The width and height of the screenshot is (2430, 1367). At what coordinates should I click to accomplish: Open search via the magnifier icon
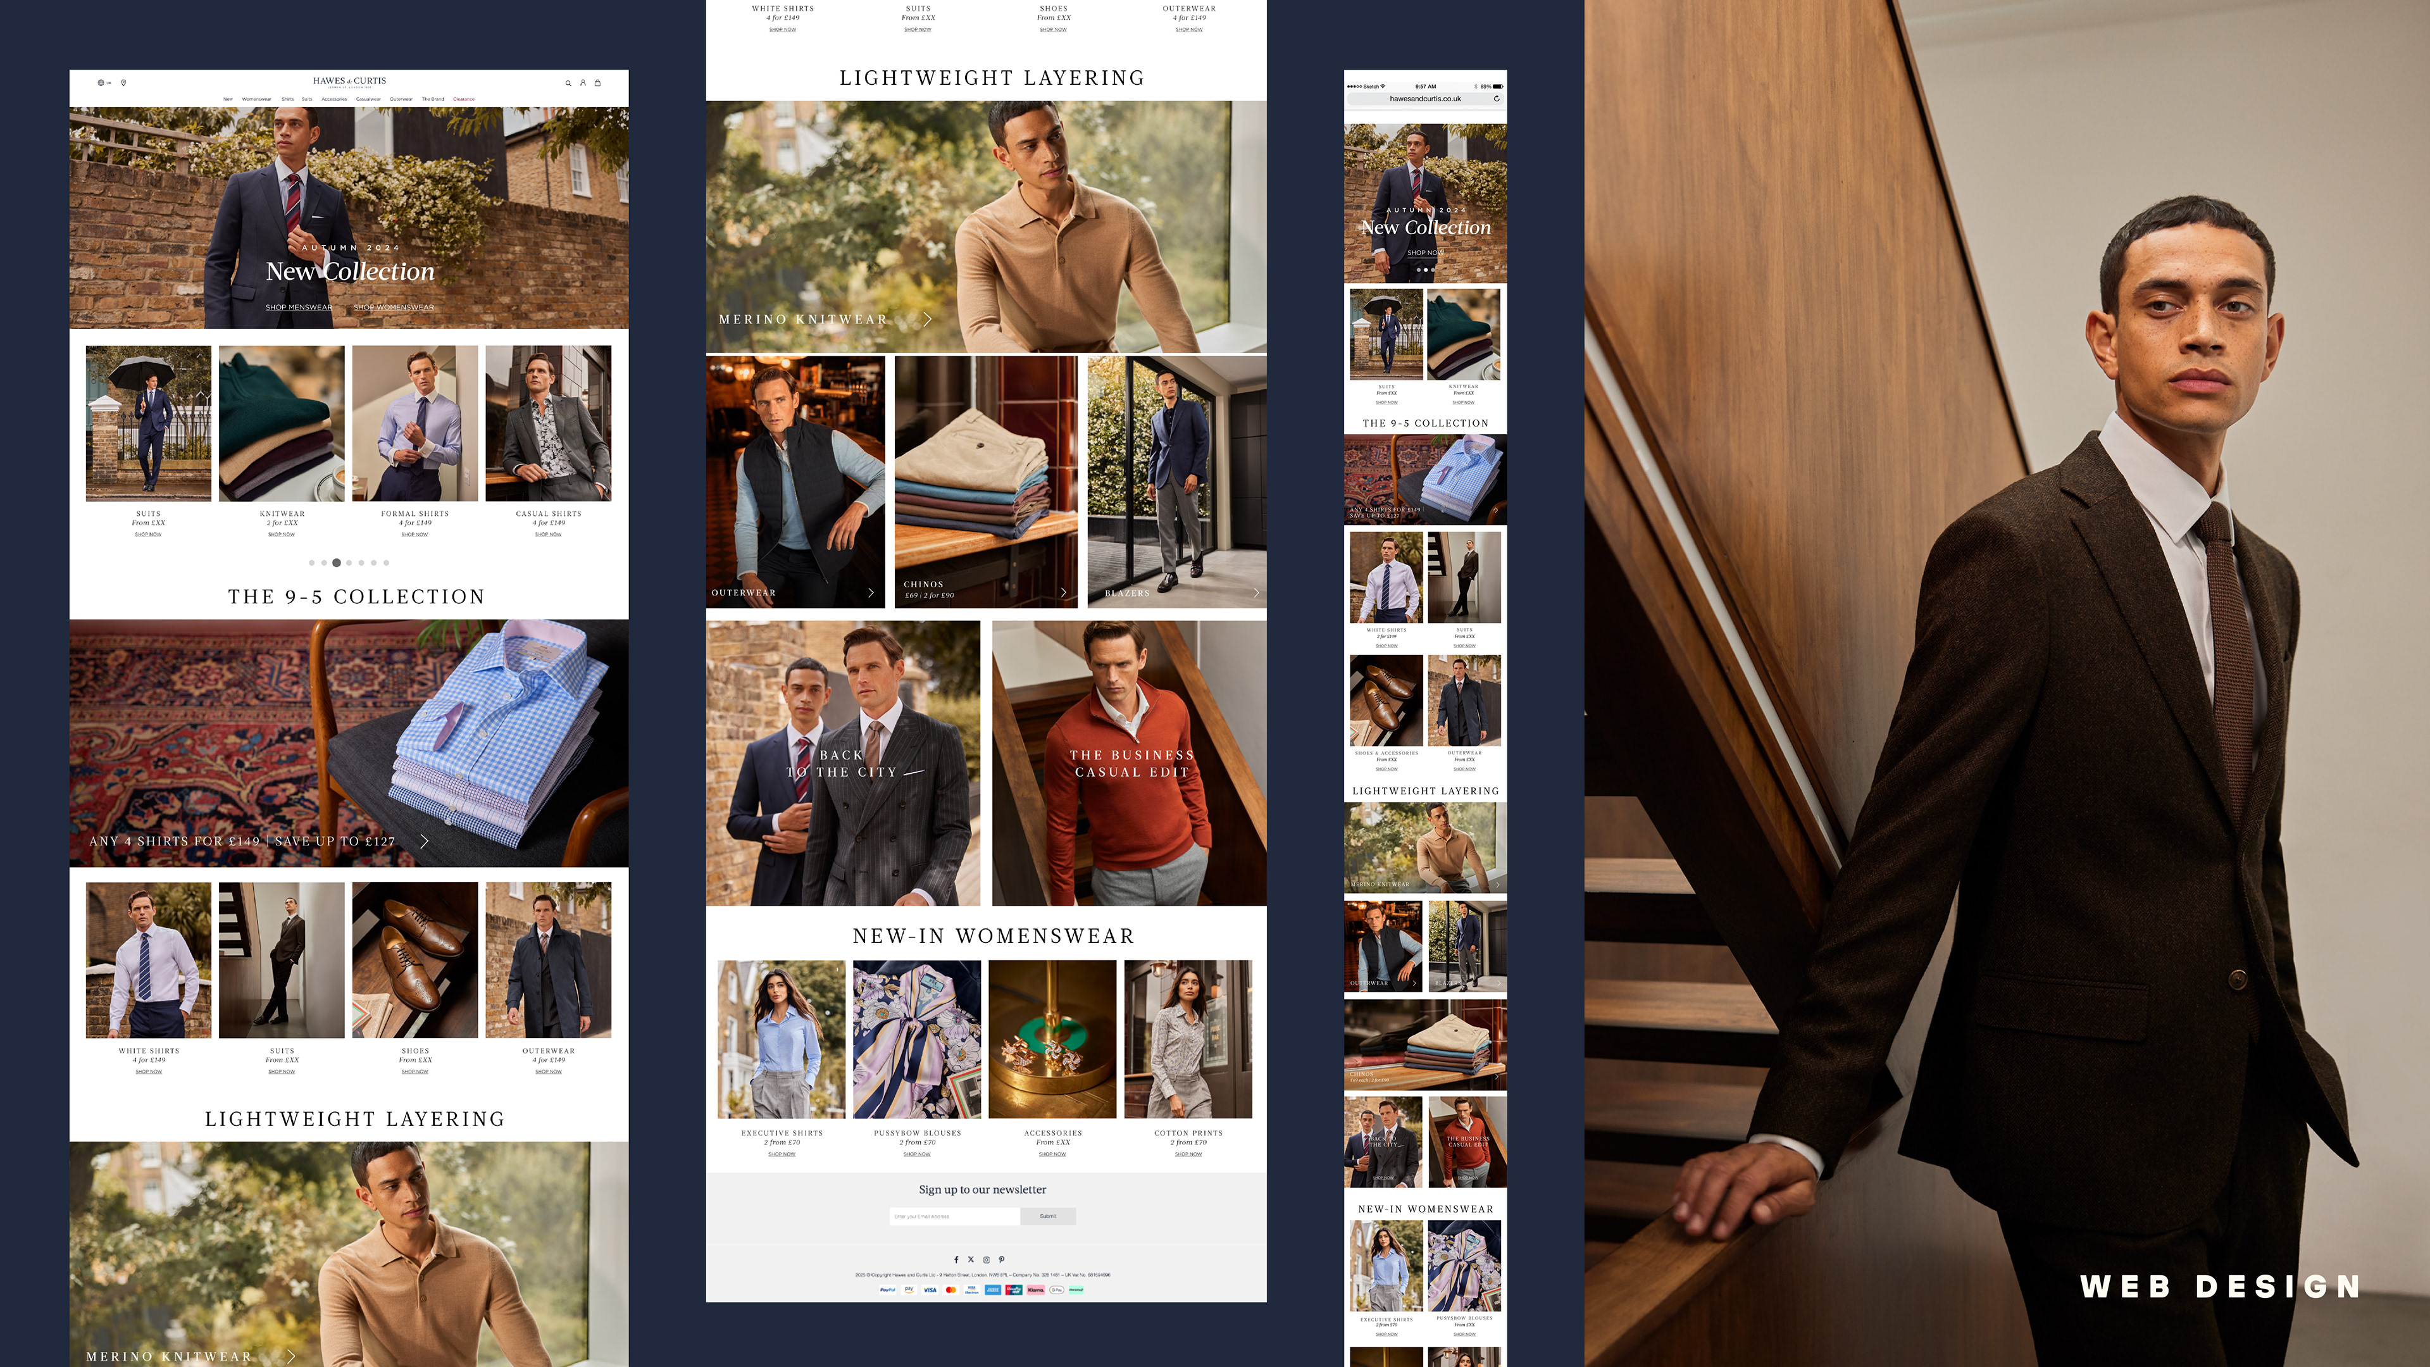tap(568, 83)
